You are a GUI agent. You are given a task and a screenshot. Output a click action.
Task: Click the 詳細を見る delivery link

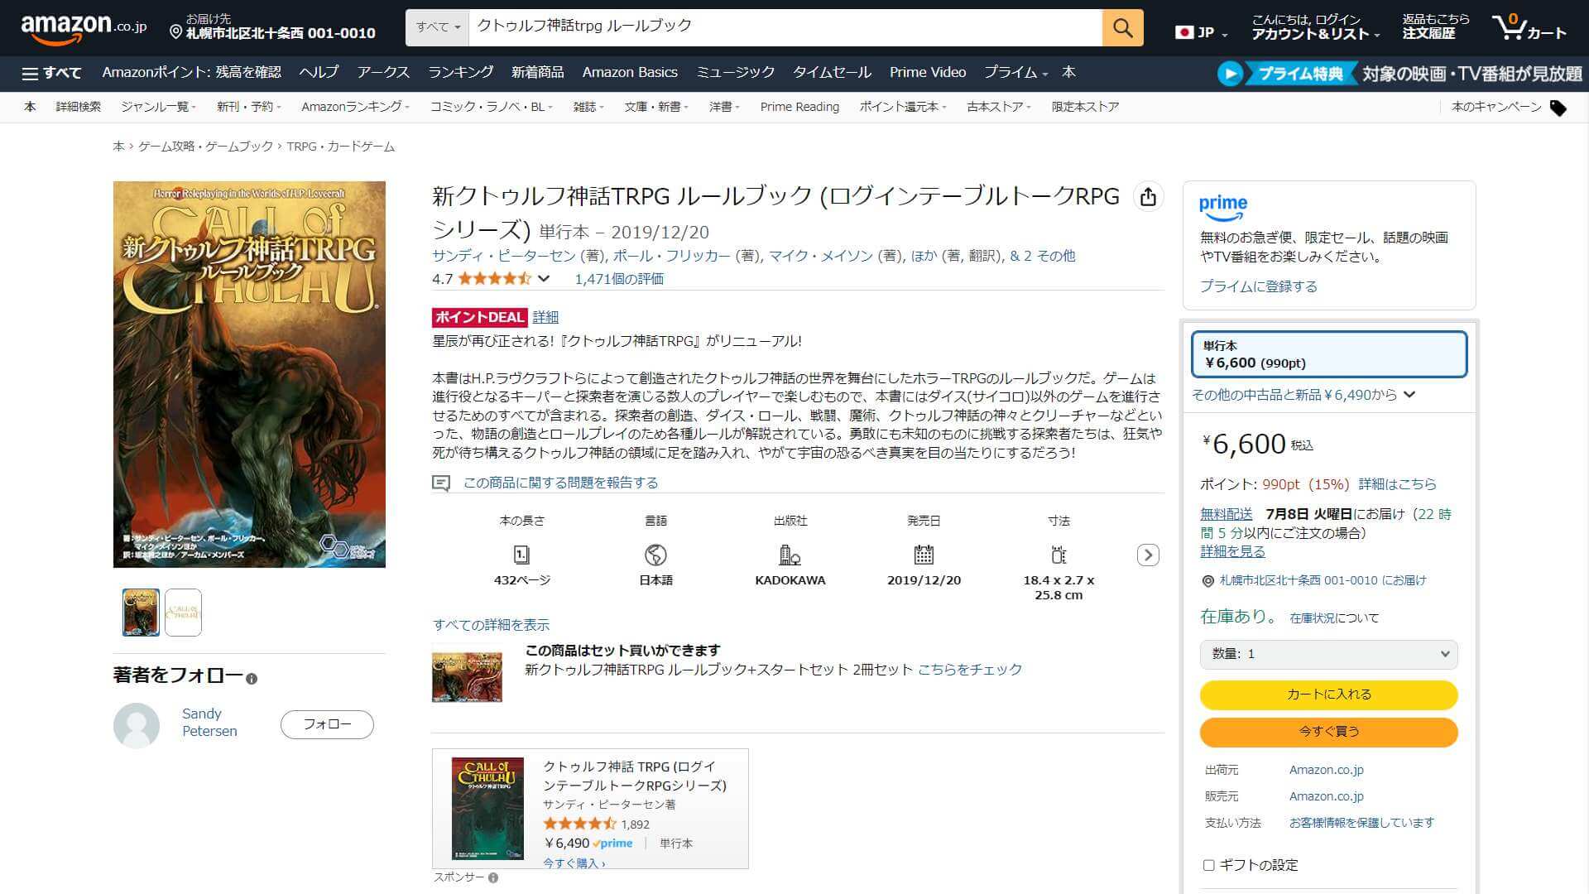click(1232, 551)
